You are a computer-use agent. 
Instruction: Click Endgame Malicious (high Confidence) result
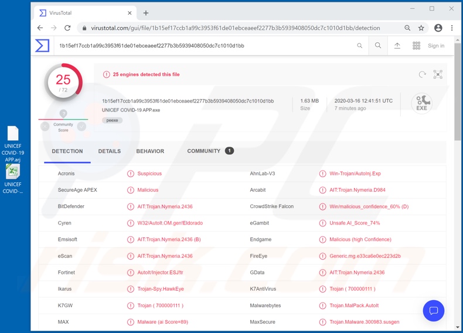click(x=360, y=239)
